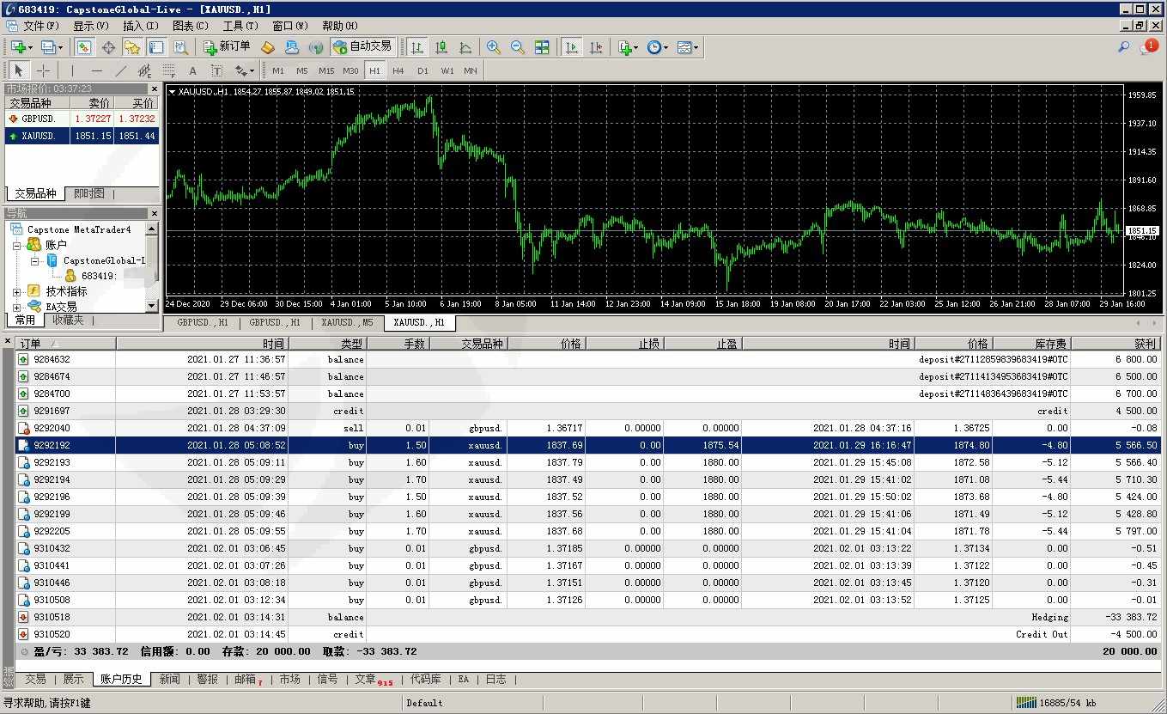Click the tile windows grid icon
Viewport: 1167px width, 714px height.
point(542,47)
